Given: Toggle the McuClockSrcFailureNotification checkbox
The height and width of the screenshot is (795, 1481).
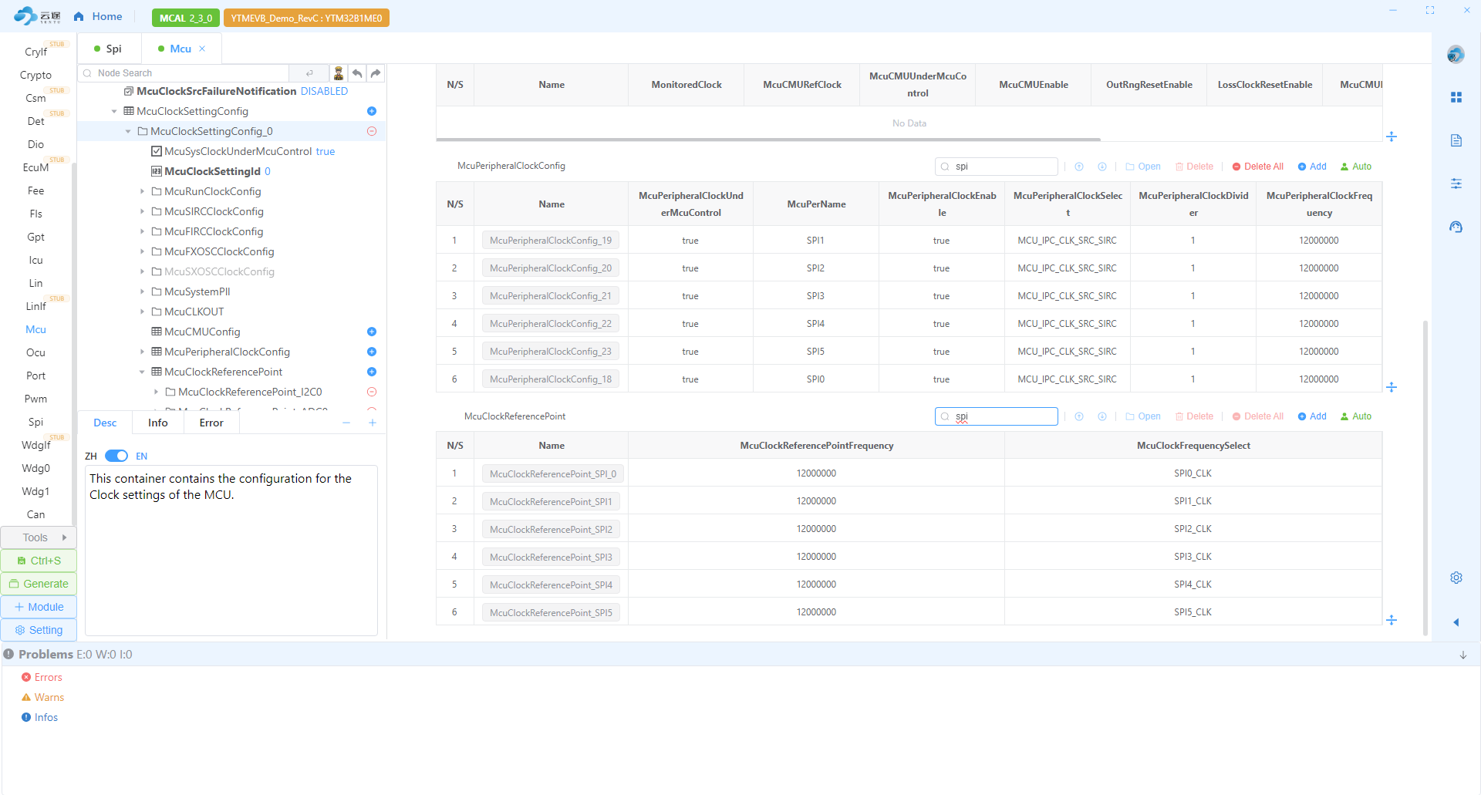Looking at the screenshot, I should [129, 91].
